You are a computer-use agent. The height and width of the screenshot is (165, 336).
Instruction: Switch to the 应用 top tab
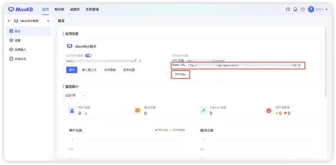pos(45,9)
